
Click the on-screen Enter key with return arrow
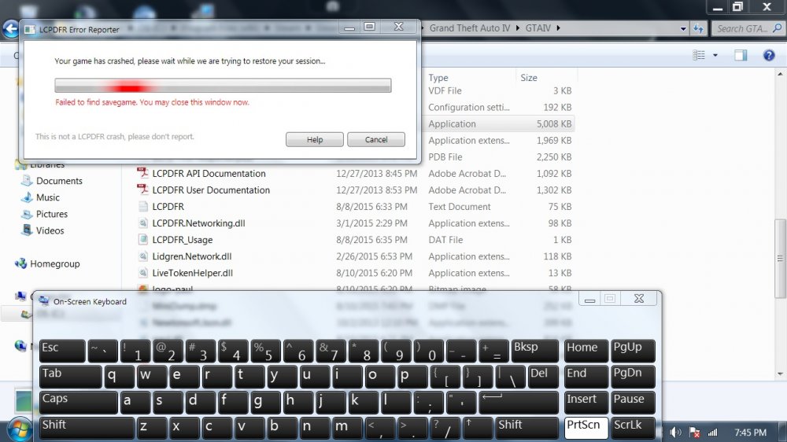pyautogui.click(x=519, y=403)
